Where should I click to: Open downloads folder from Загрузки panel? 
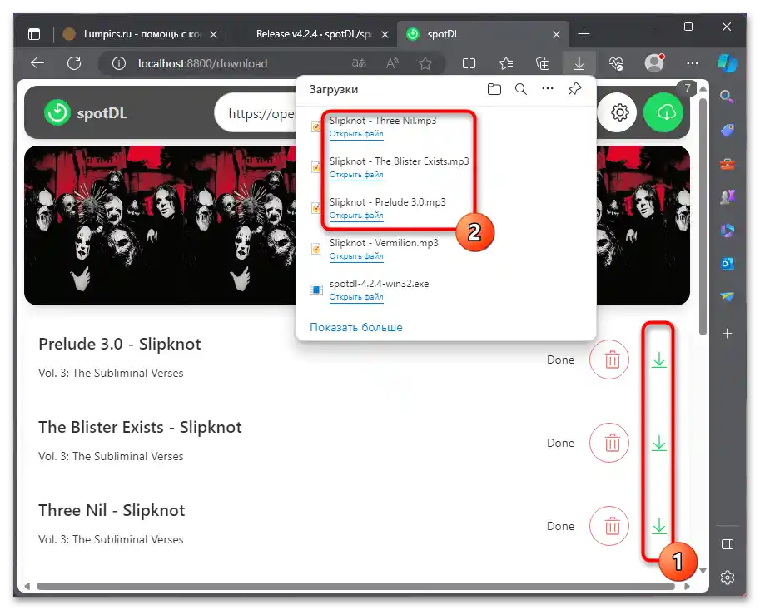click(x=494, y=89)
